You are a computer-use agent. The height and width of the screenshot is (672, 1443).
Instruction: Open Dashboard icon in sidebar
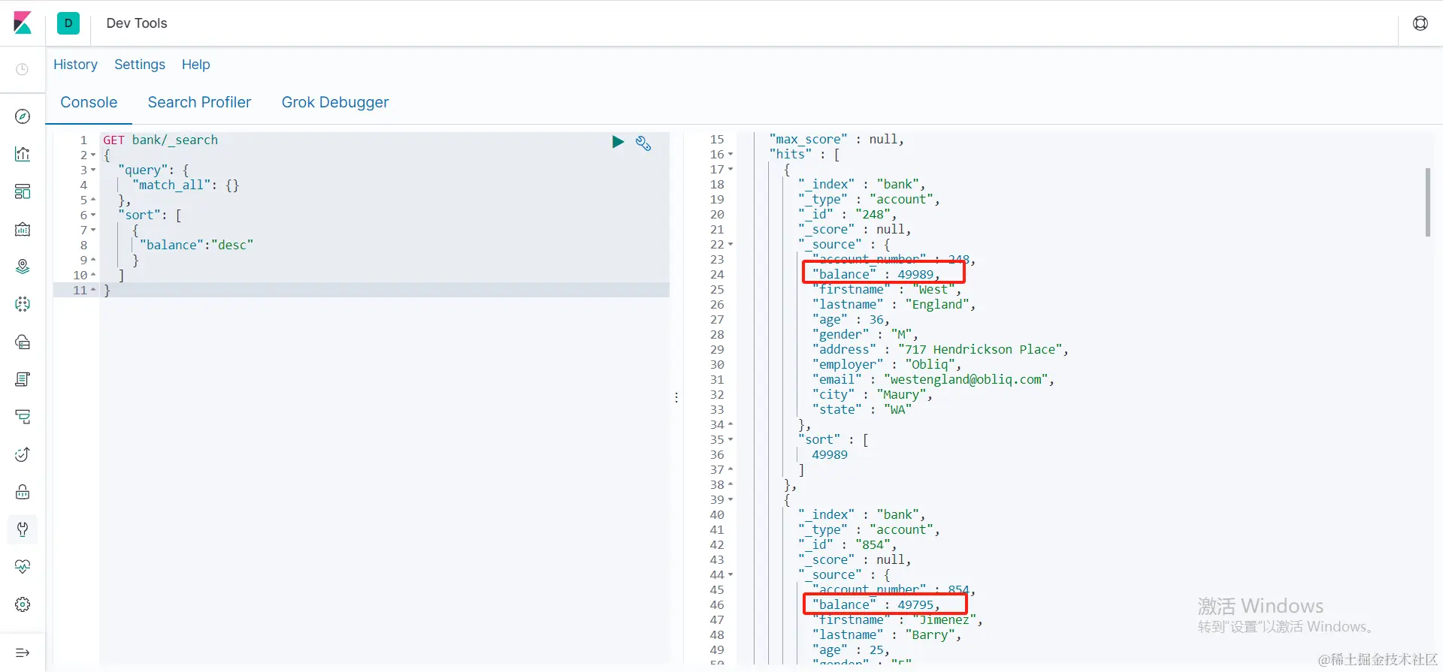tap(23, 191)
